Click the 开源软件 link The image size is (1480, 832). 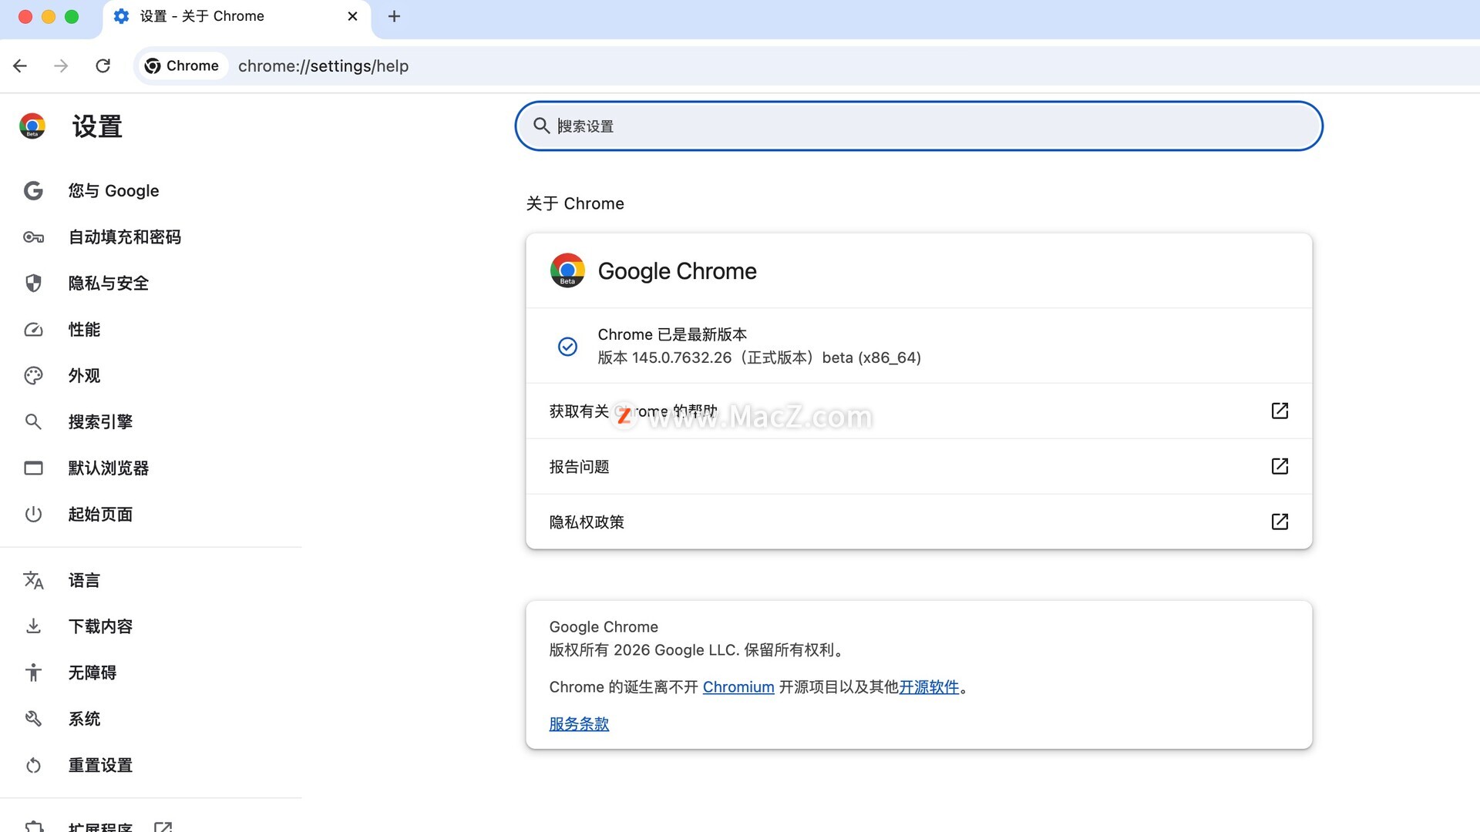928,686
